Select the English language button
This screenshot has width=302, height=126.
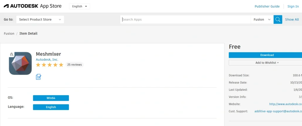pos(51,107)
